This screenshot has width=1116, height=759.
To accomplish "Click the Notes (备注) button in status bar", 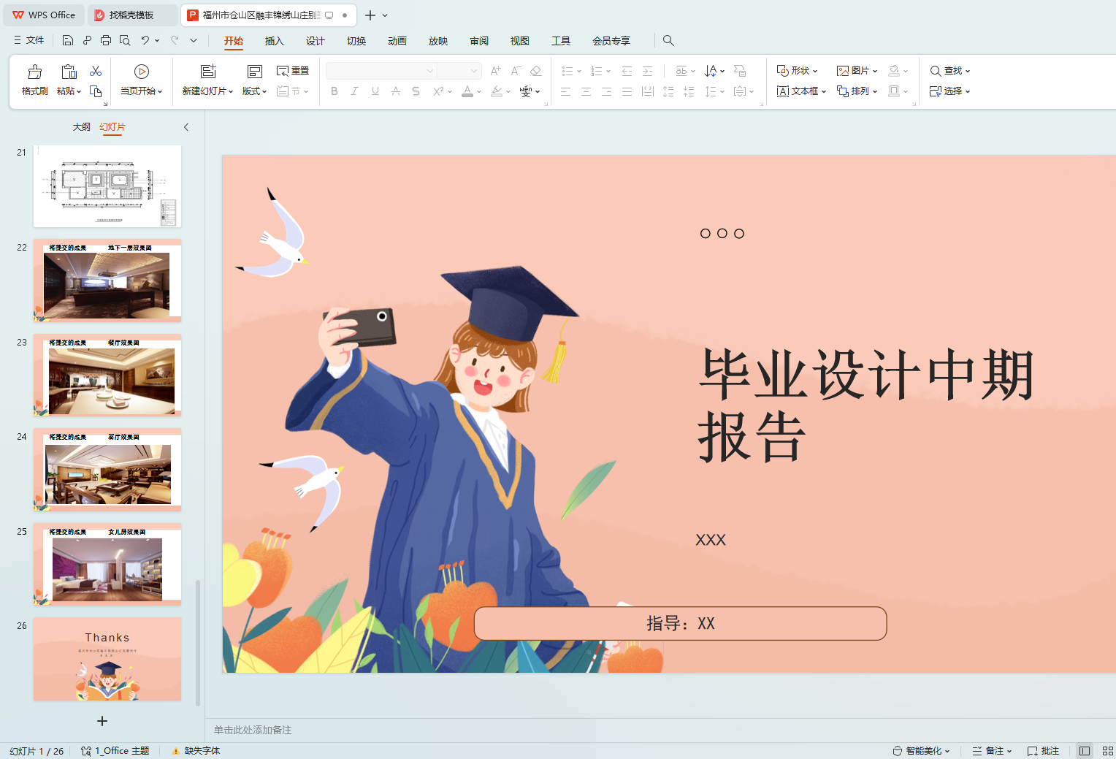I will point(993,751).
